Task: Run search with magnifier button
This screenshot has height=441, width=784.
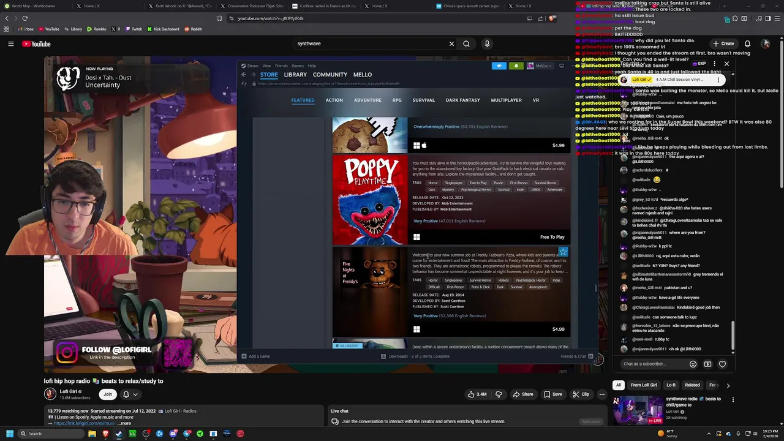Action: pyautogui.click(x=466, y=43)
